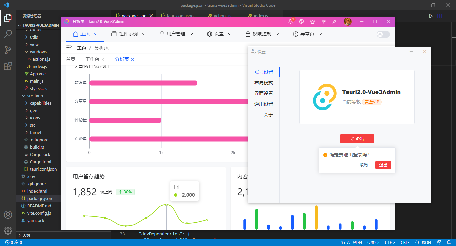This screenshot has height=246, width=456.
Task: Select 通用设置 in settings sidebar
Action: point(264,104)
